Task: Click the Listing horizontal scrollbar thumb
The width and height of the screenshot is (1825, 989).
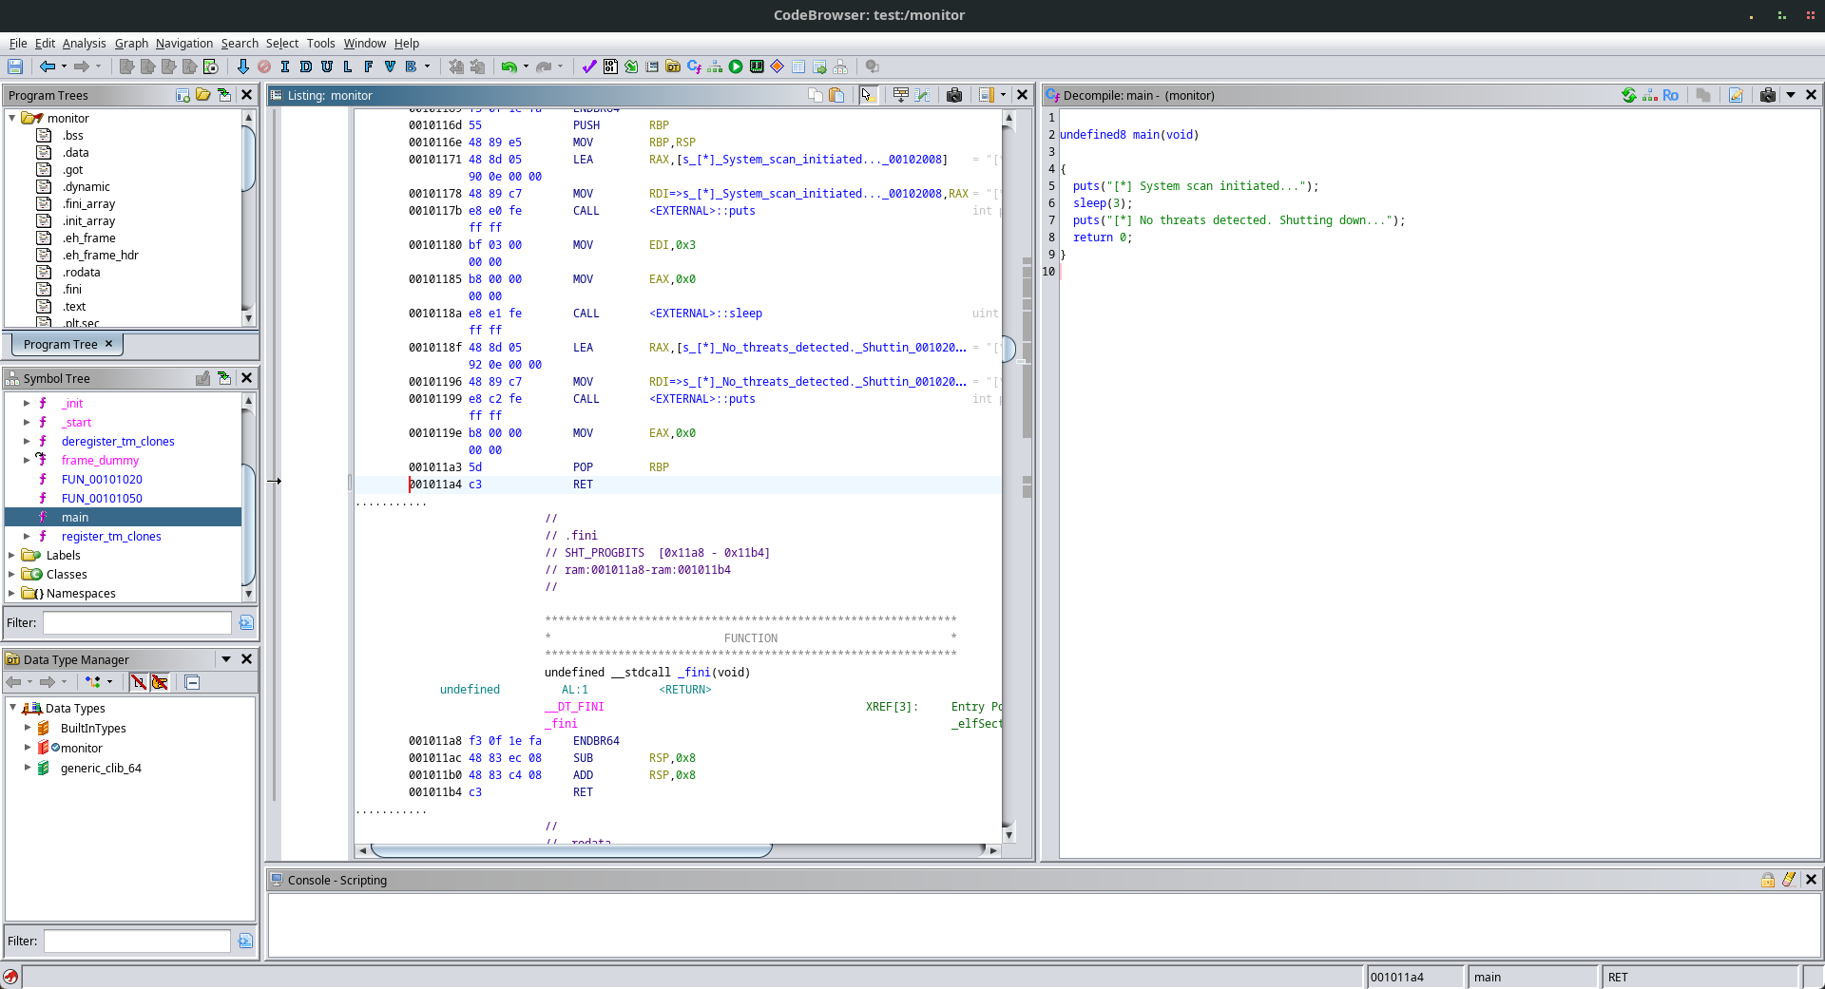Action: pos(570,850)
